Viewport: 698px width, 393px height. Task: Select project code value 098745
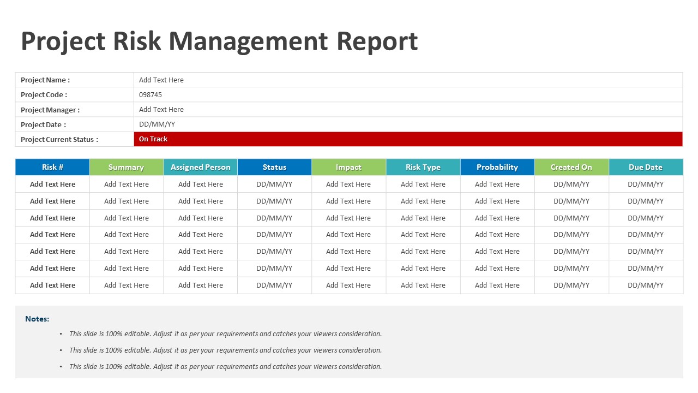151,94
